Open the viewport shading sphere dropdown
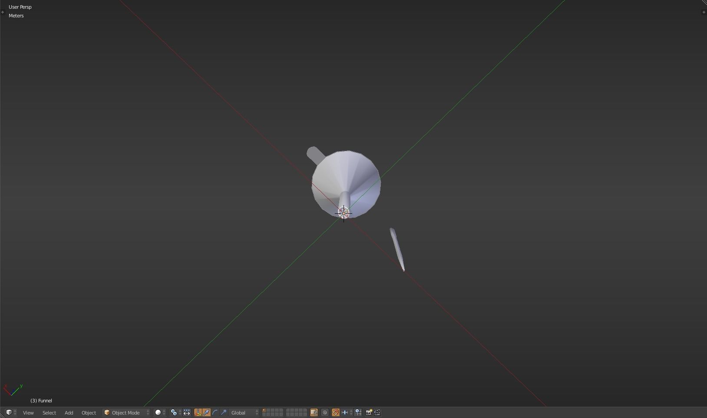This screenshot has height=418, width=707. [x=160, y=412]
